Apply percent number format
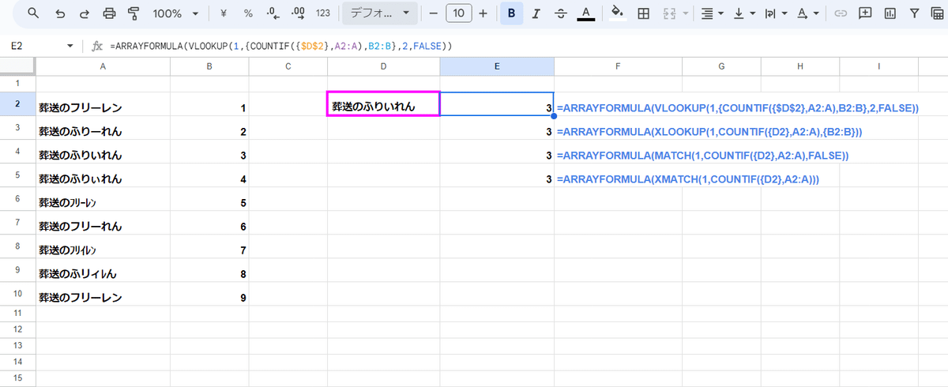Screen dimensions: 948x387 248,13
